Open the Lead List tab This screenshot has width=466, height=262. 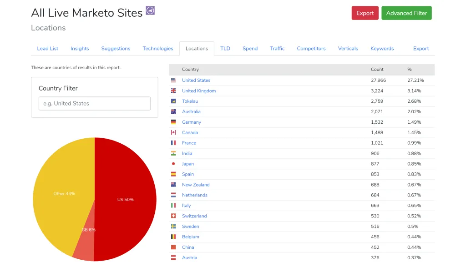click(x=47, y=48)
